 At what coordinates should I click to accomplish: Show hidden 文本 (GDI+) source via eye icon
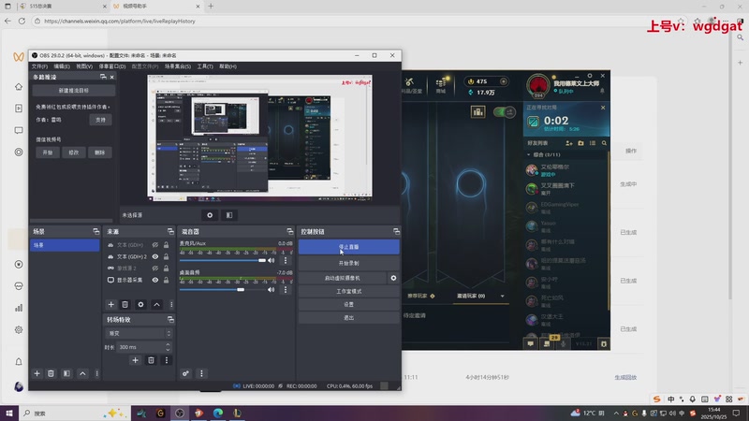coord(155,245)
